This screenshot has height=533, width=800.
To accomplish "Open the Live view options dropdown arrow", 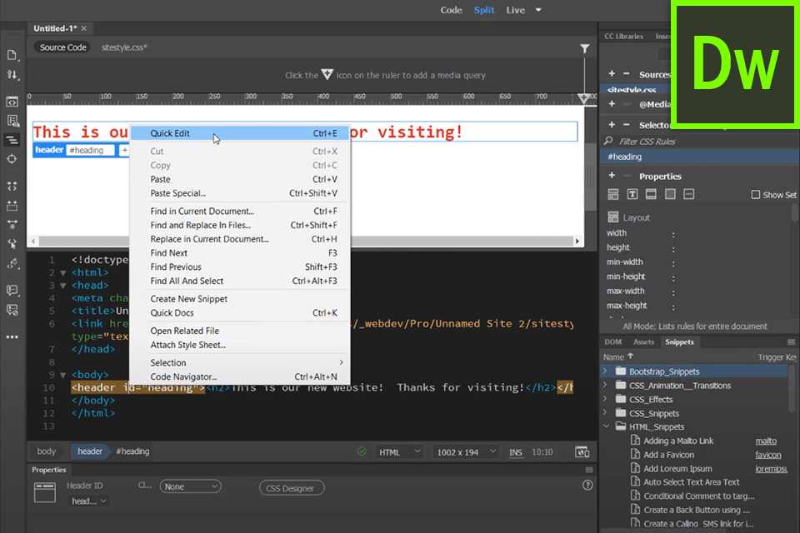I will coord(538,10).
